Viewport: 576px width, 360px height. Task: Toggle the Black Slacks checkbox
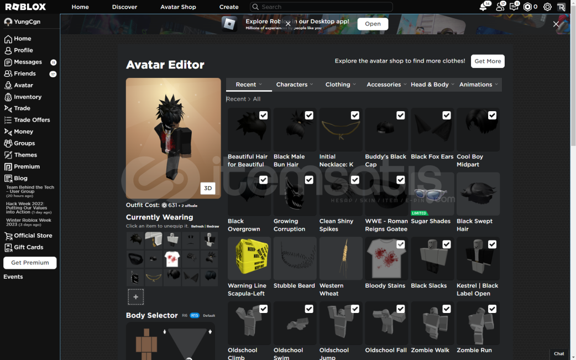(x=446, y=244)
